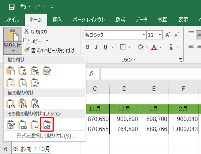This screenshot has width=201, height=154.
Task: Choose Transpose paste option
Action: (35, 83)
